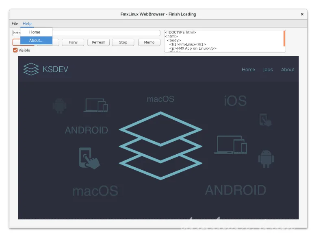This screenshot has width=325, height=241.
Task: Click the <h1>FmxLinux</h1> line in memo
Action: pos(188,44)
